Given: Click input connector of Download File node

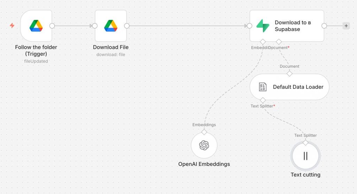Looking at the screenshot, I should click(94, 26).
